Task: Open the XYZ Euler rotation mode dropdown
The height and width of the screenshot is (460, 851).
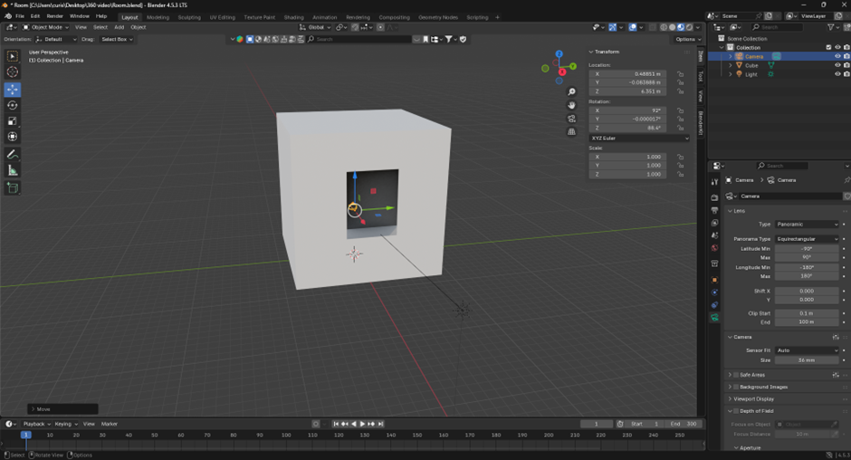Action: [x=639, y=138]
